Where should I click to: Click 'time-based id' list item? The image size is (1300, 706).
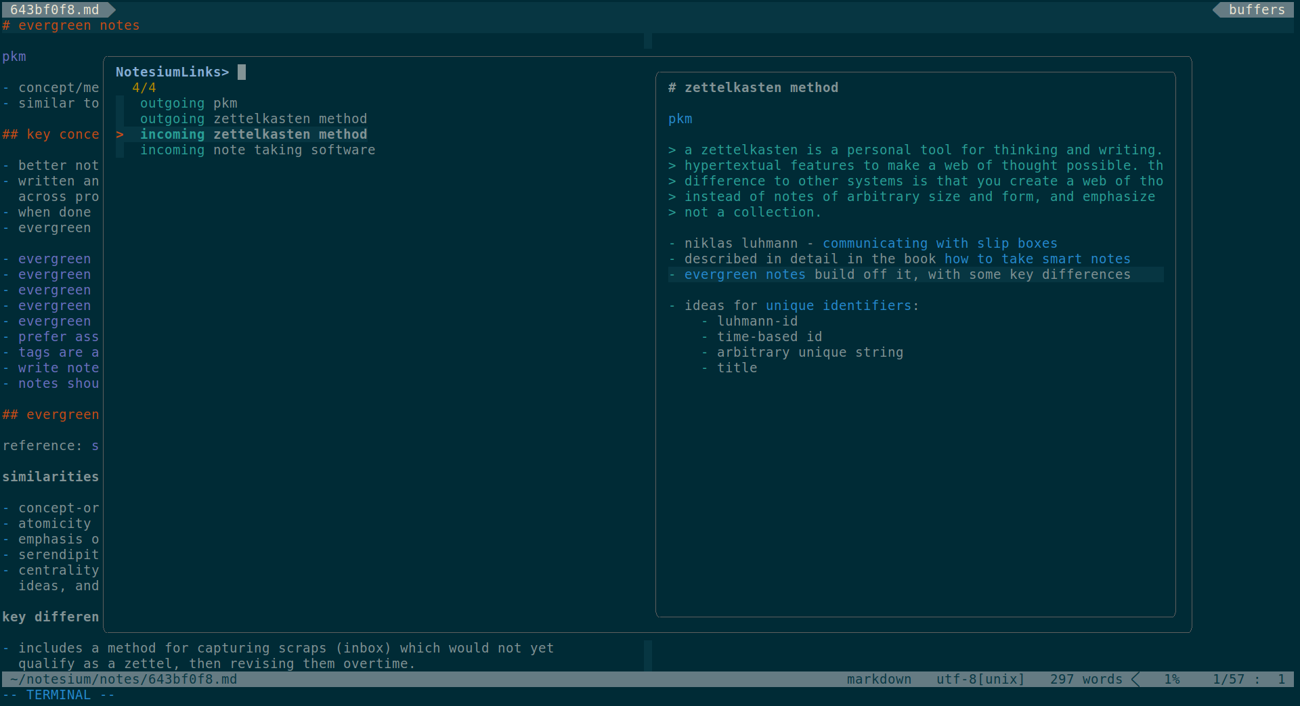769,336
